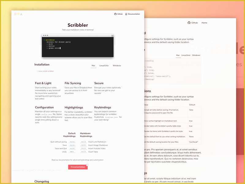Screen dimensions: 245x184
Task: Click 'Set the default font' table description
Action: [165, 136]
